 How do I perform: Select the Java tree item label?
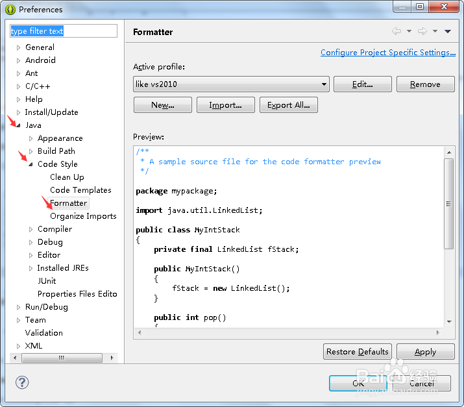coord(33,125)
